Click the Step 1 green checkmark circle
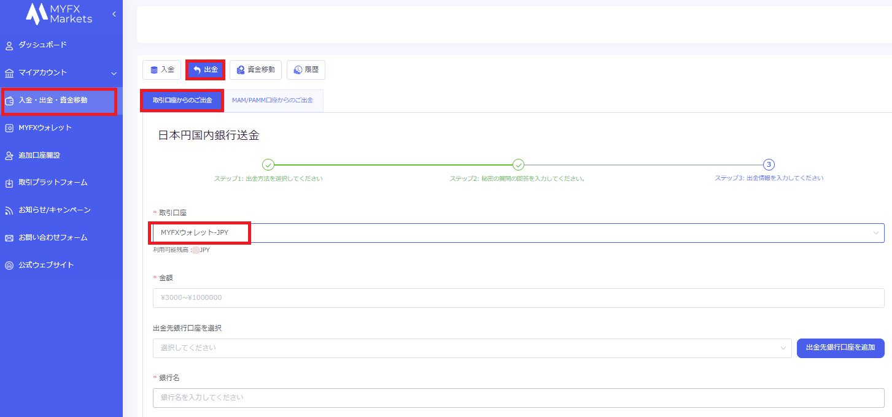The height and width of the screenshot is (417, 892). click(268, 164)
